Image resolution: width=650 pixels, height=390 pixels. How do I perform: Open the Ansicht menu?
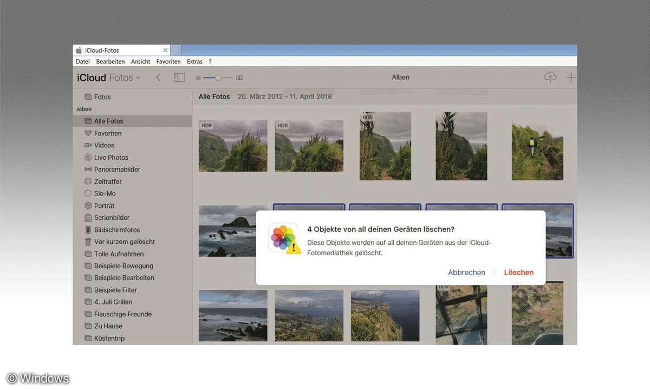(x=141, y=62)
